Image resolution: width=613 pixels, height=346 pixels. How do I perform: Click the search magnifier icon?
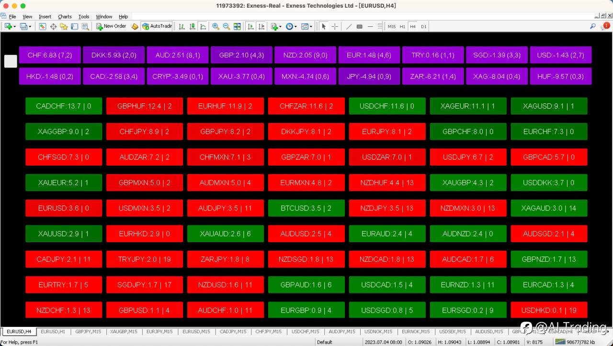pyautogui.click(x=593, y=26)
